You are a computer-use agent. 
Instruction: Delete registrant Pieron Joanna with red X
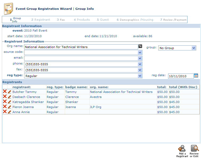click(5, 106)
